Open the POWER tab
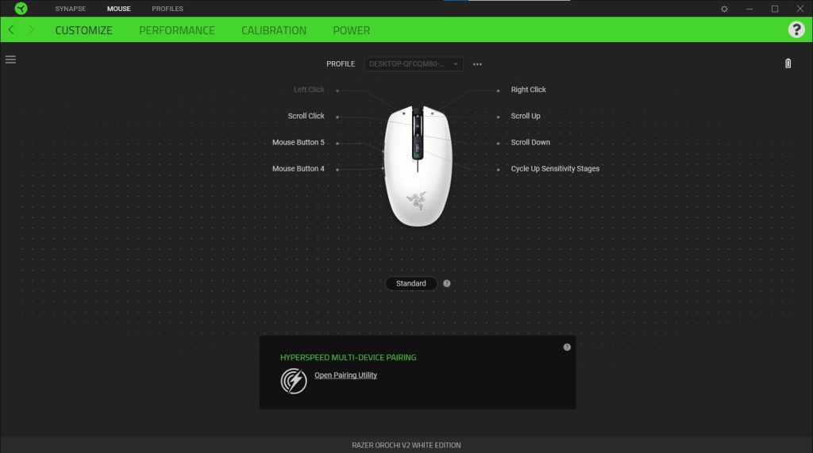 [x=352, y=30]
